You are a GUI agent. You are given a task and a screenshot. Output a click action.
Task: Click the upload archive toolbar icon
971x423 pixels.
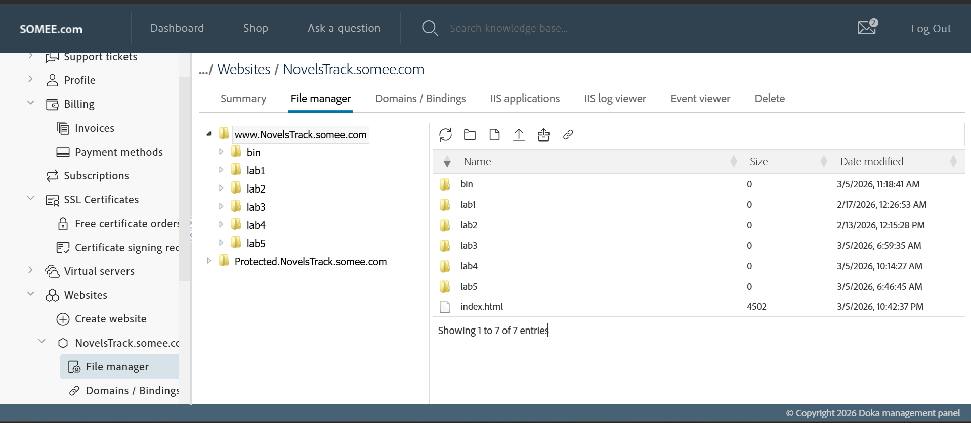tap(543, 135)
